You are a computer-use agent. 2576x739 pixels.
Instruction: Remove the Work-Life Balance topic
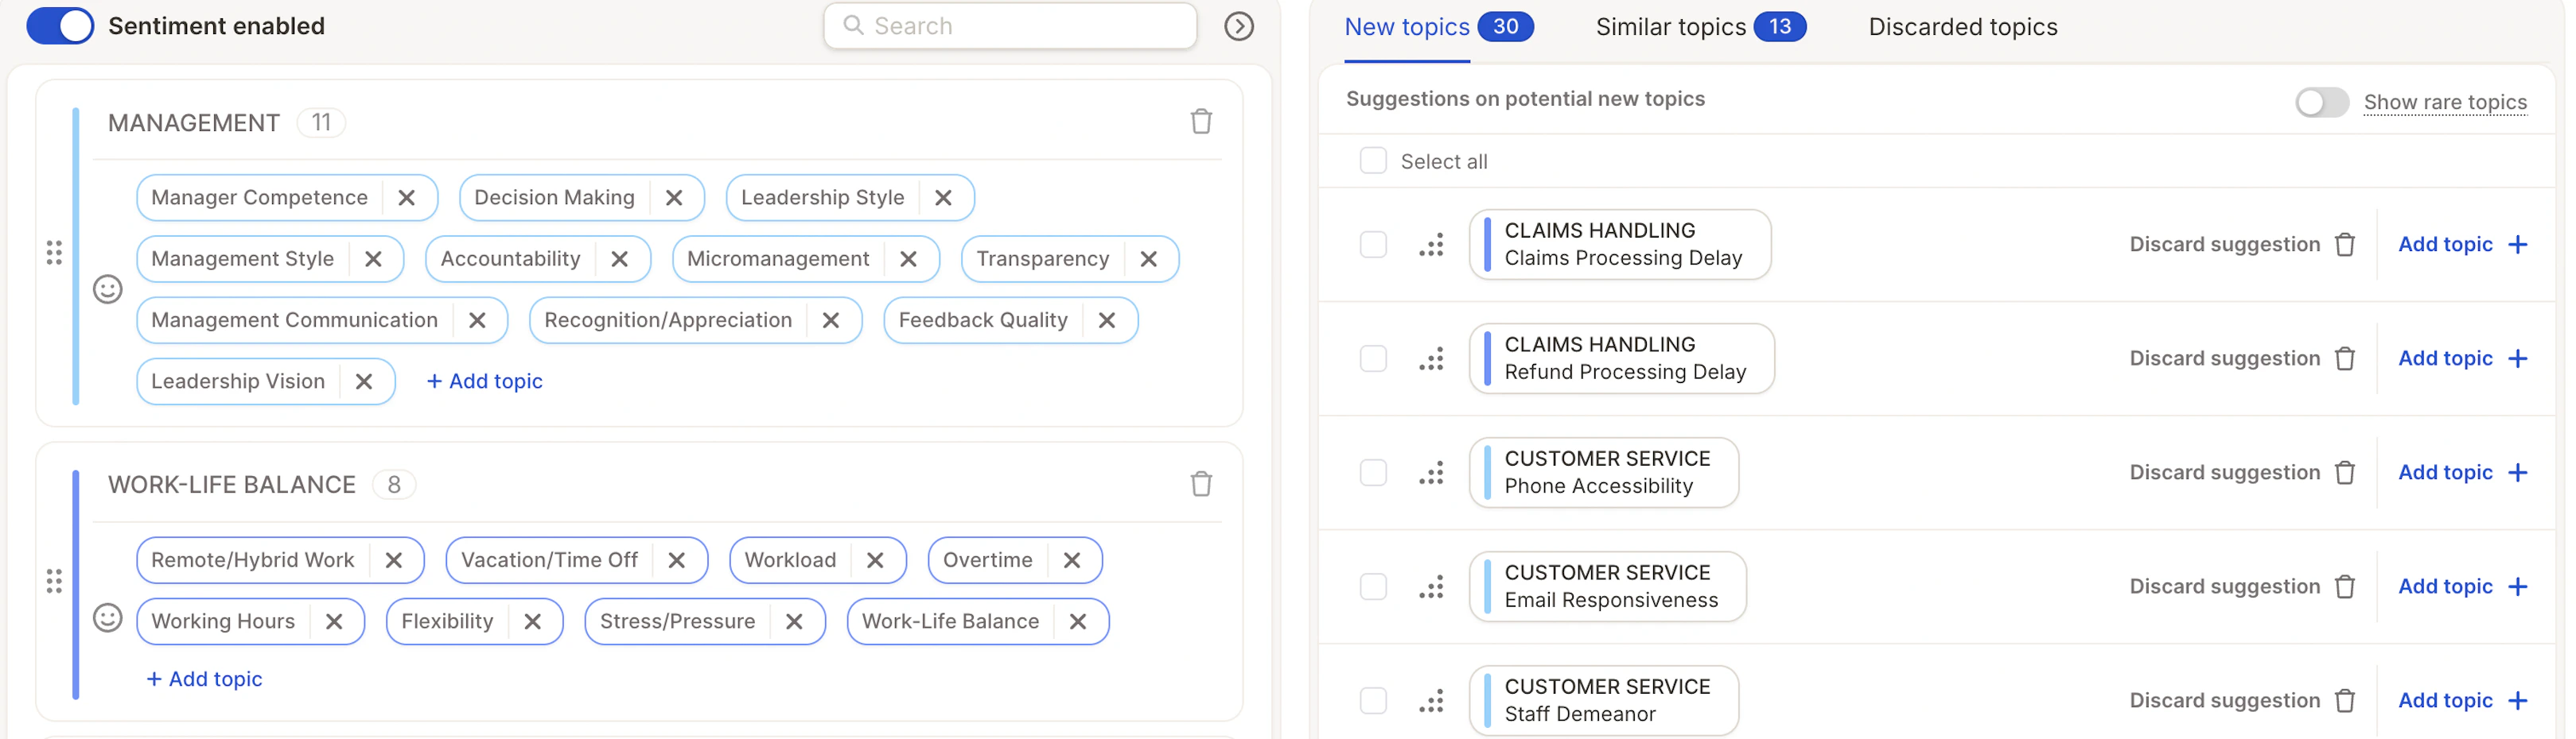tap(1078, 621)
